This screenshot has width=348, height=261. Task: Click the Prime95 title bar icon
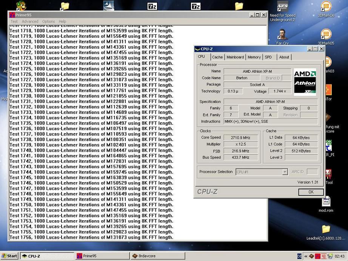pyautogui.click(x=12, y=15)
